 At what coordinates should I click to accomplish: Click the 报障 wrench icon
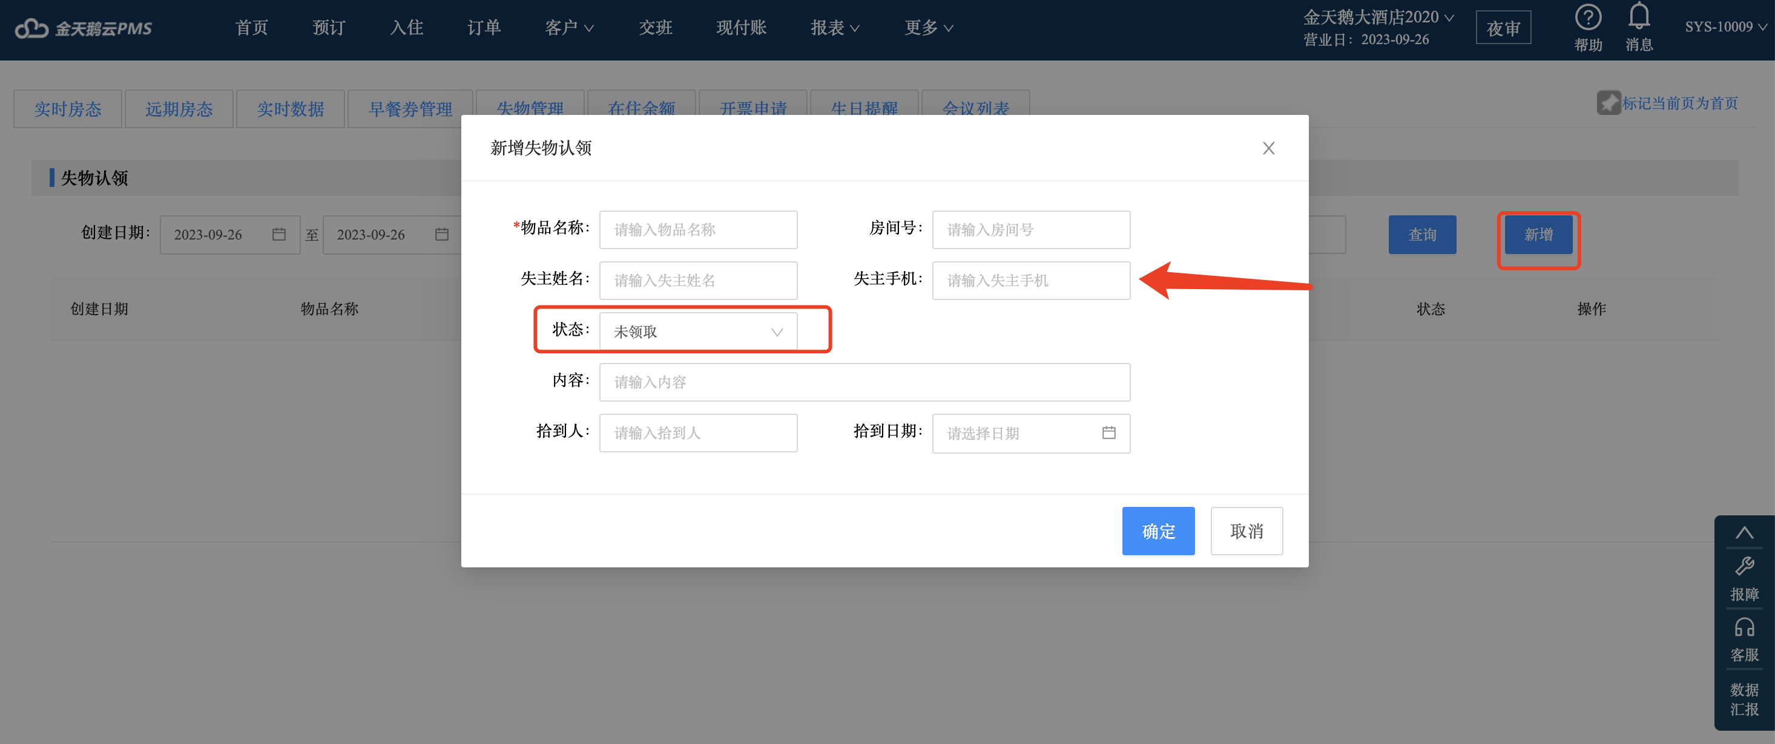click(x=1744, y=566)
